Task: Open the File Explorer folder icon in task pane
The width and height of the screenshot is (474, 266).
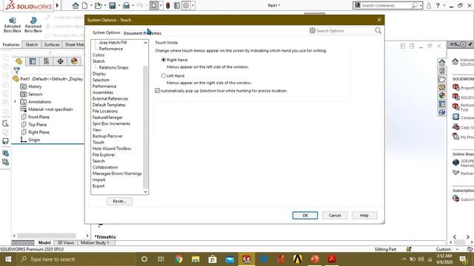Action: [442, 79]
